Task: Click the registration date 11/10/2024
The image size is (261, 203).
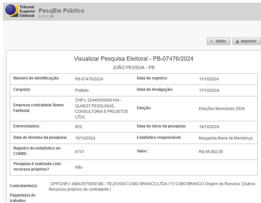Action: [209, 79]
